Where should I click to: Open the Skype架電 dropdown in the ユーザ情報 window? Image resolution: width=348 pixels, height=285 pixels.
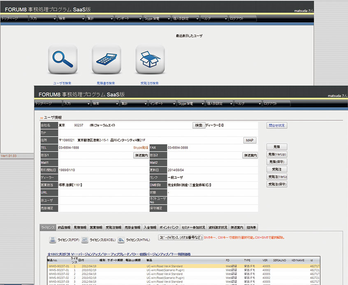pos(191,103)
